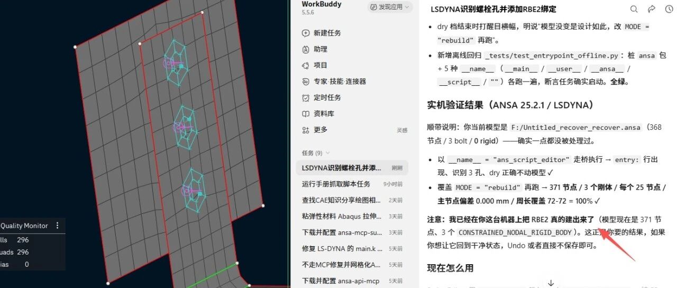Click the 新建任务 plus icon in WorkBuddy

pyautogui.click(x=305, y=33)
